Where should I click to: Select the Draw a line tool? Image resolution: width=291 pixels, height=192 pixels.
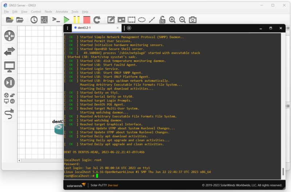click(152, 20)
